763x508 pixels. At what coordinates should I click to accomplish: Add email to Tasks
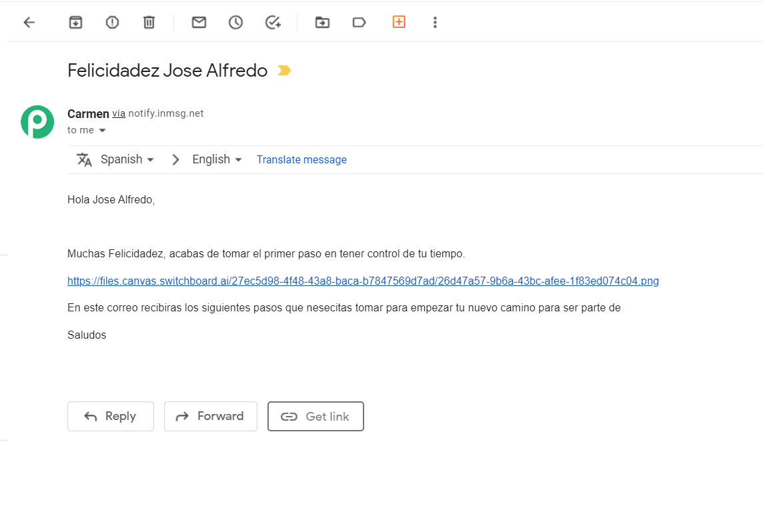273,23
